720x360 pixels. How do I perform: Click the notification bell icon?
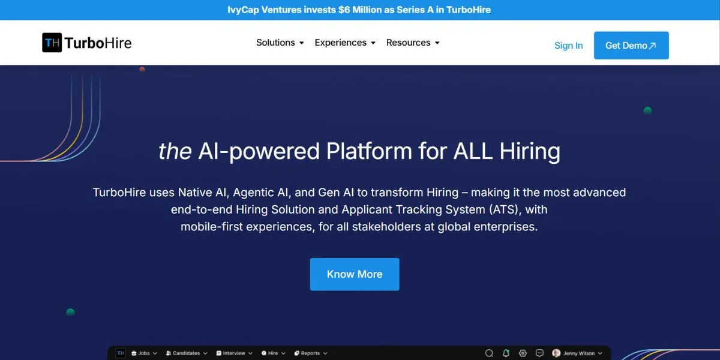pos(505,353)
